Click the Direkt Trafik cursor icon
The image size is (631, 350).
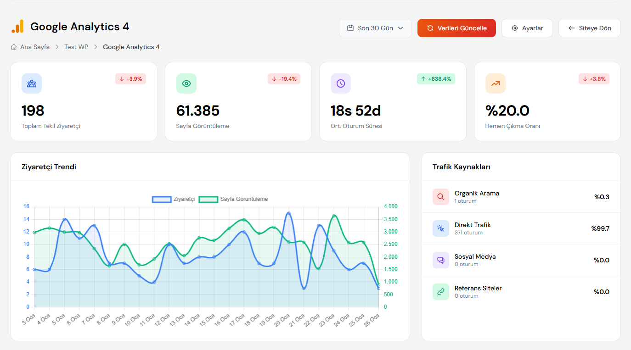coord(441,228)
